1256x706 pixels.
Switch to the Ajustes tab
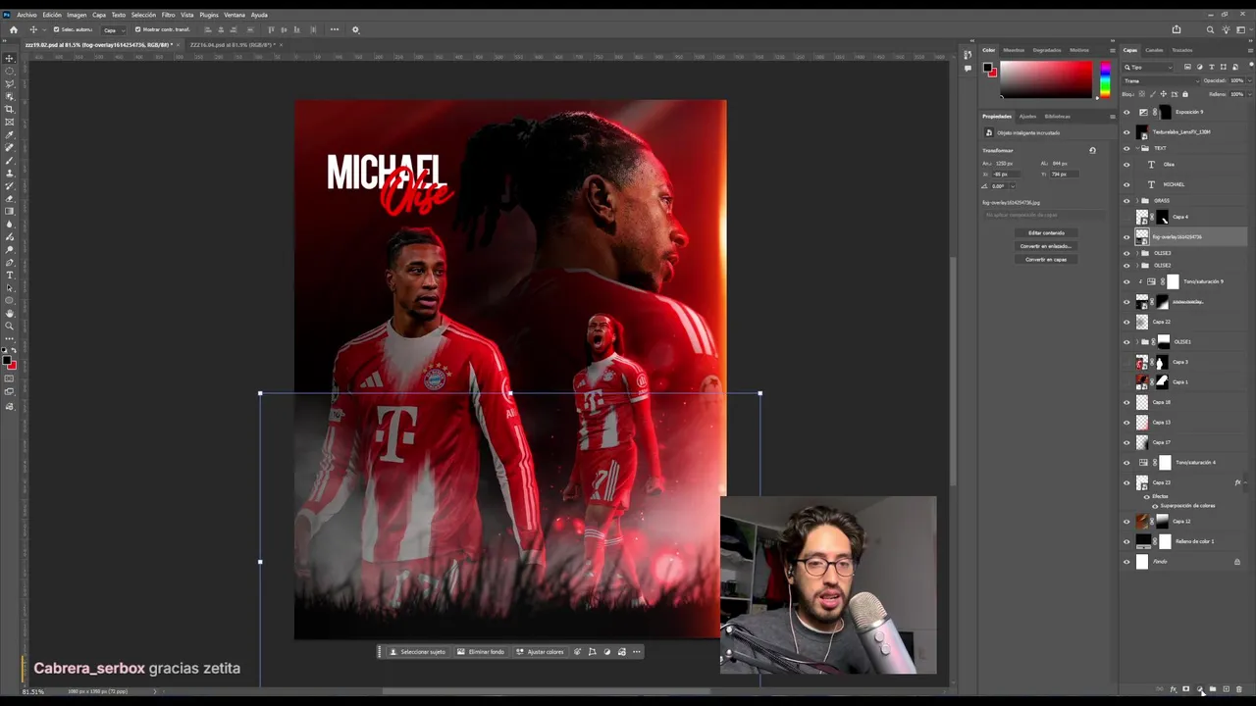click(1027, 117)
